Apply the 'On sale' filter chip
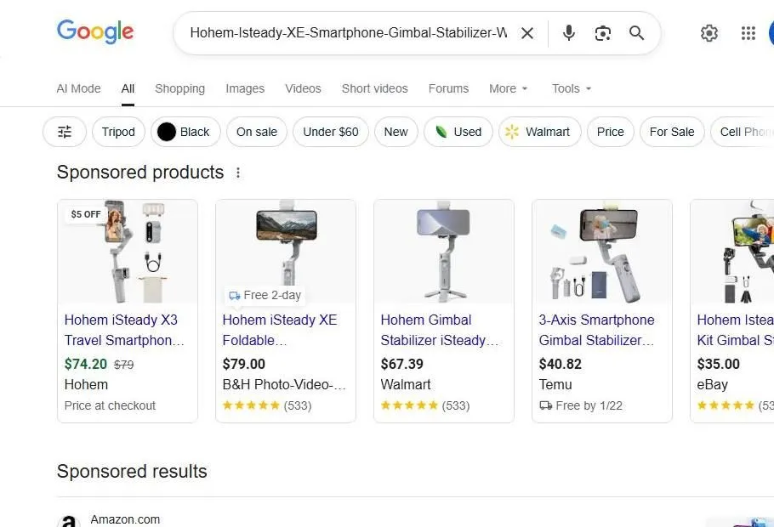 tap(256, 132)
